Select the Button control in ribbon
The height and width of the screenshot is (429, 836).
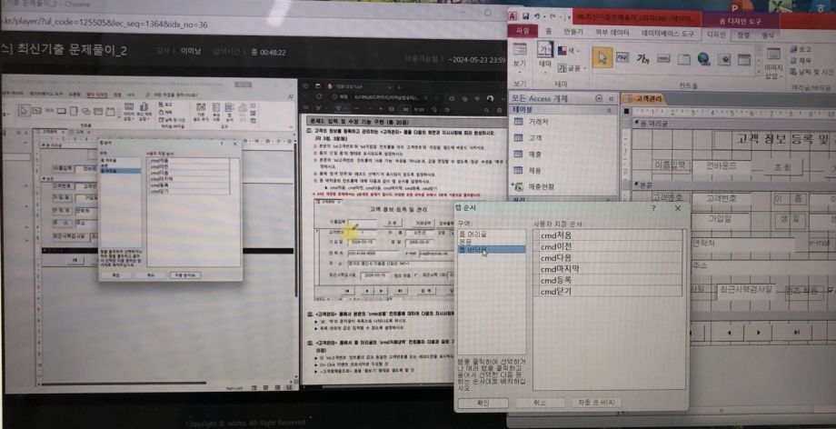(664, 58)
